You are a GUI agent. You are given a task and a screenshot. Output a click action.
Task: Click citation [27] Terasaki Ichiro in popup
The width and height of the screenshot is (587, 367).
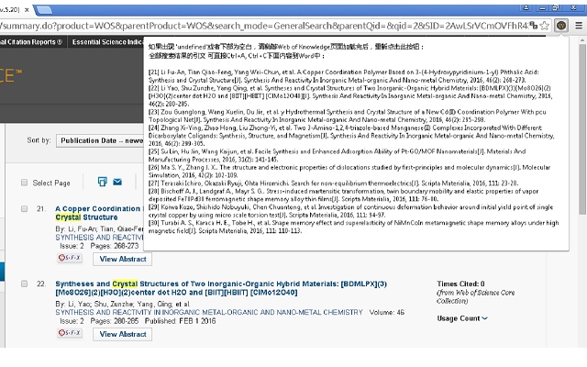tap(333, 183)
